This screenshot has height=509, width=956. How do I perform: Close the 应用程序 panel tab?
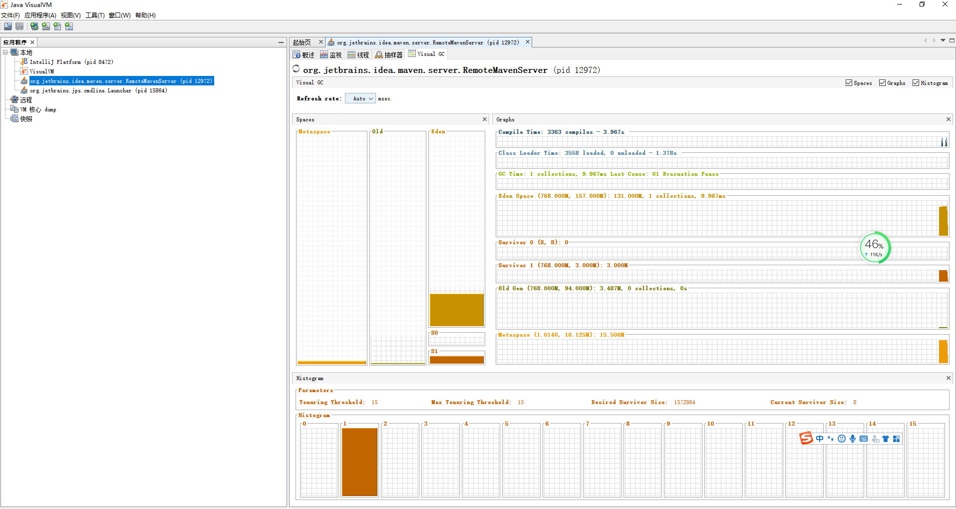[x=32, y=42]
